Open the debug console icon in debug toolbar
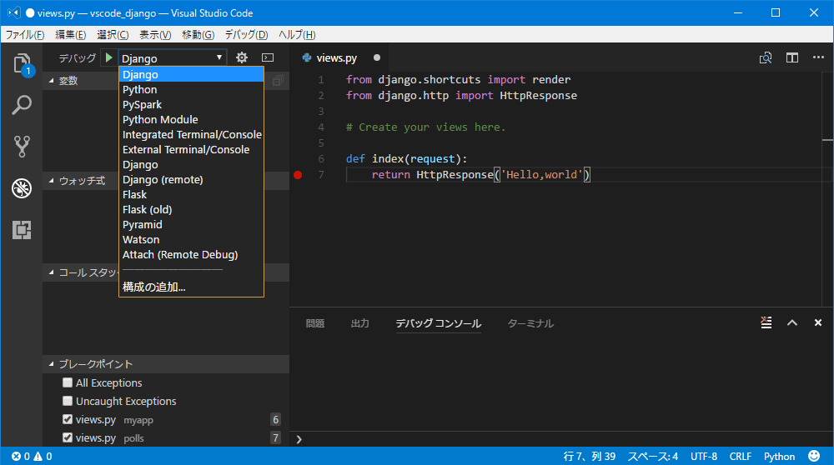Image resolution: width=834 pixels, height=465 pixels. [268, 57]
